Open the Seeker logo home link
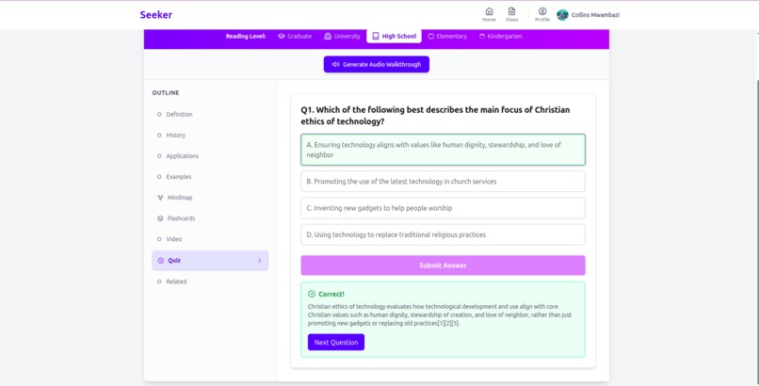This screenshot has width=759, height=386. coord(156,15)
